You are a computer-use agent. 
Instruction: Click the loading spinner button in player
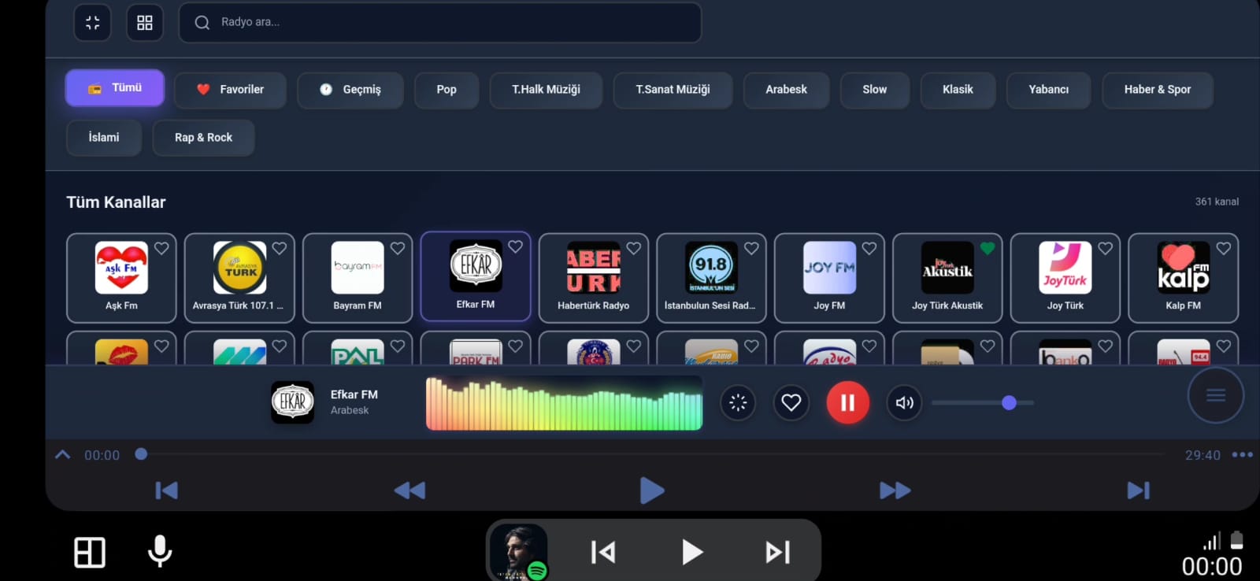tap(738, 403)
